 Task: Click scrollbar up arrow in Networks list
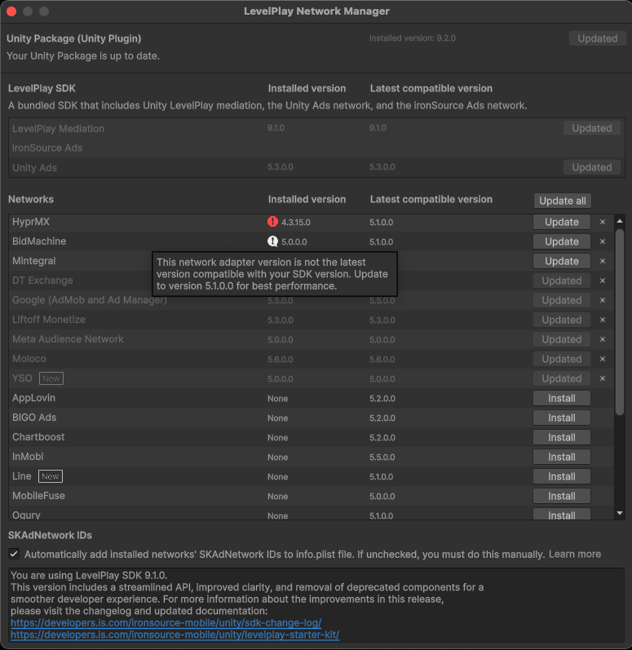click(x=620, y=220)
